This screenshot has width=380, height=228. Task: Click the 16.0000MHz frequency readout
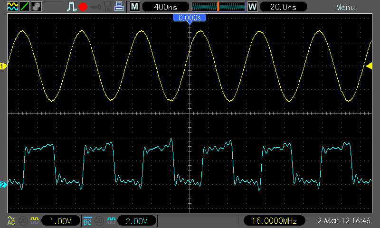(x=274, y=221)
